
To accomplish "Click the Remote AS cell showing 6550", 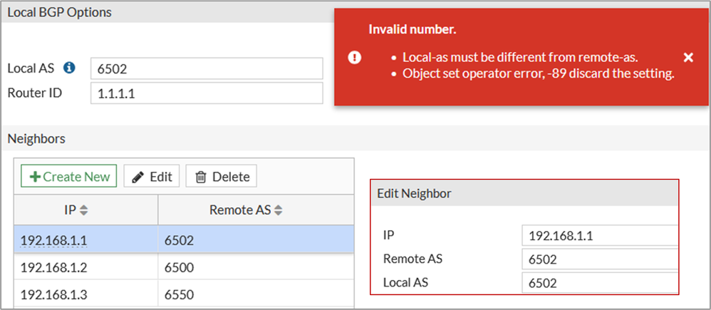I will pos(255,294).
